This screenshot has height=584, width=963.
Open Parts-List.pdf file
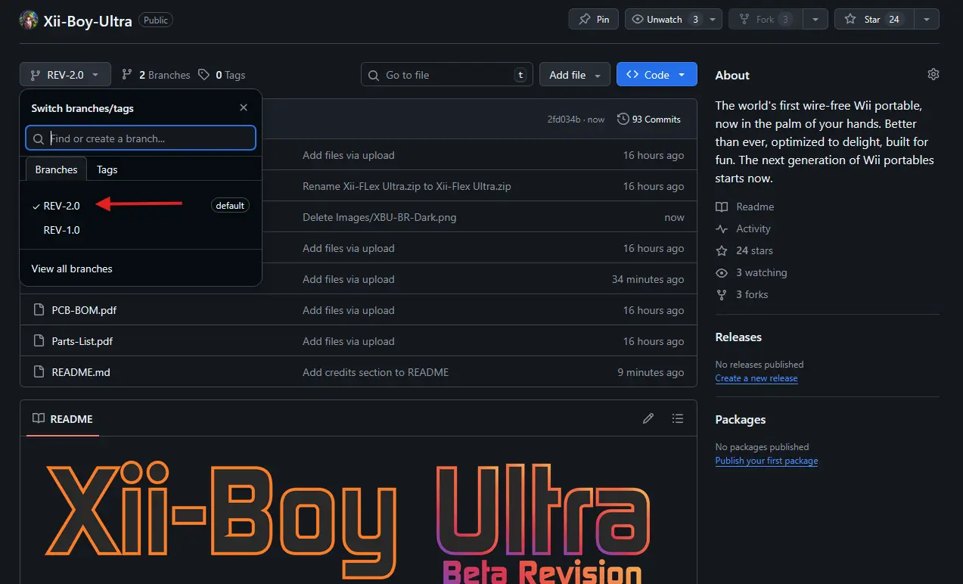pos(82,341)
